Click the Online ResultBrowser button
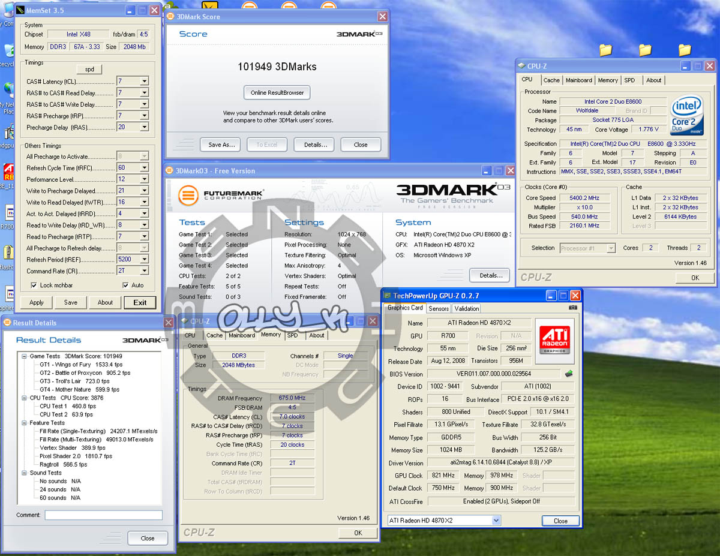The height and width of the screenshot is (556, 720). [277, 92]
